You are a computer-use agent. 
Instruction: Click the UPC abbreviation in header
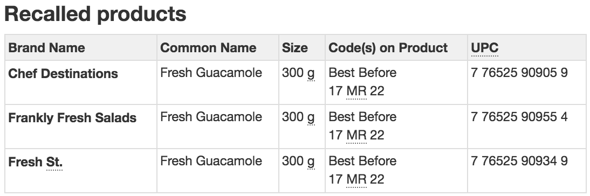point(485,48)
